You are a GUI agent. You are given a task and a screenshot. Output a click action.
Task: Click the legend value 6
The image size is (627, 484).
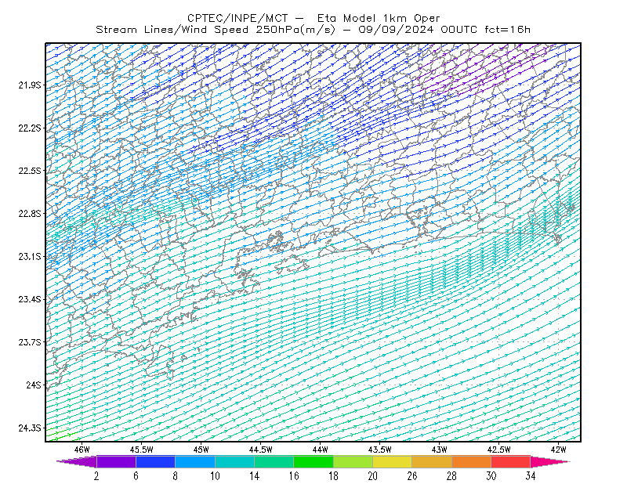[x=136, y=476]
